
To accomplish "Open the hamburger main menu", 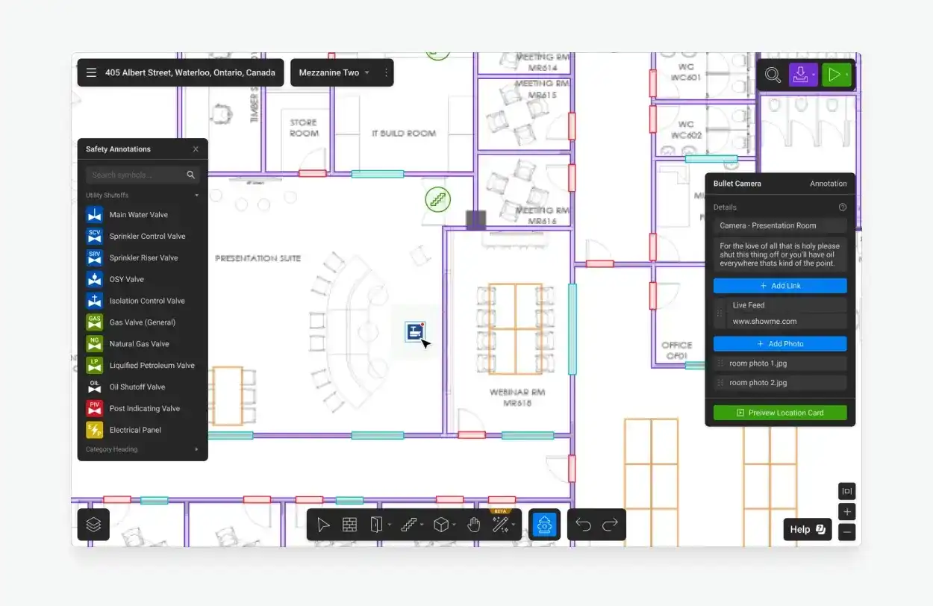I will pos(91,73).
